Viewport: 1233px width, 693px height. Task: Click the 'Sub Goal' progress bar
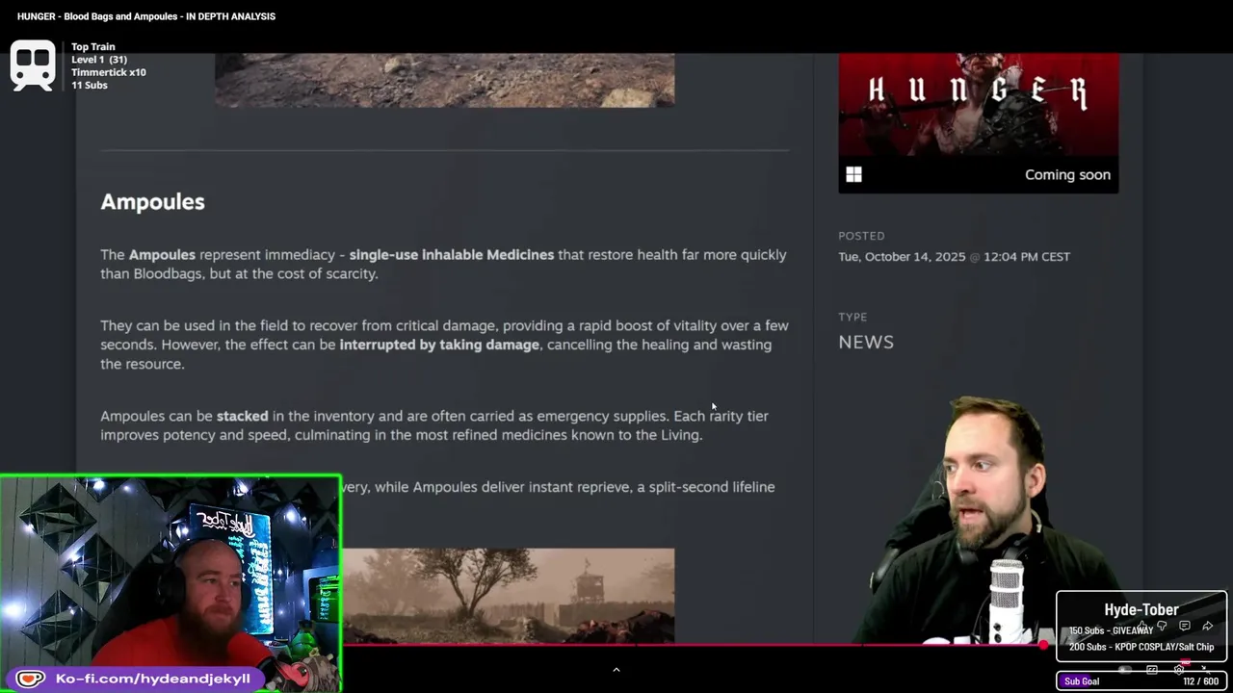[1141, 680]
